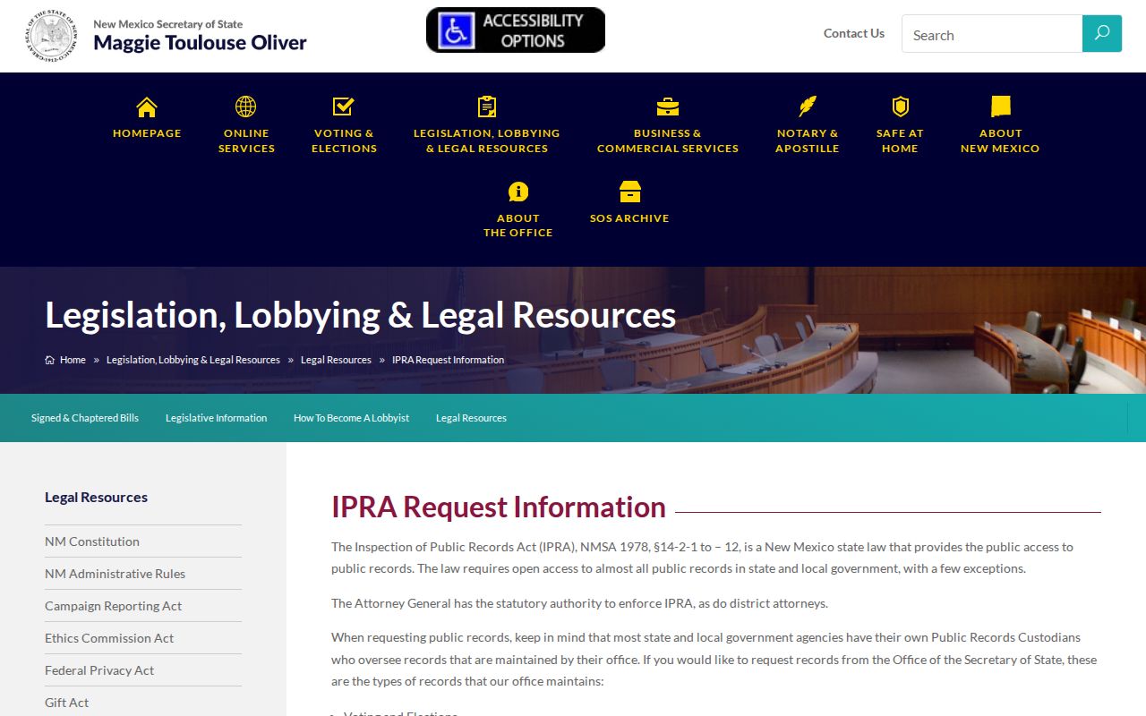This screenshot has height=716, width=1146.
Task: Select the Signed & Chaptered Bills tab
Action: point(85,418)
